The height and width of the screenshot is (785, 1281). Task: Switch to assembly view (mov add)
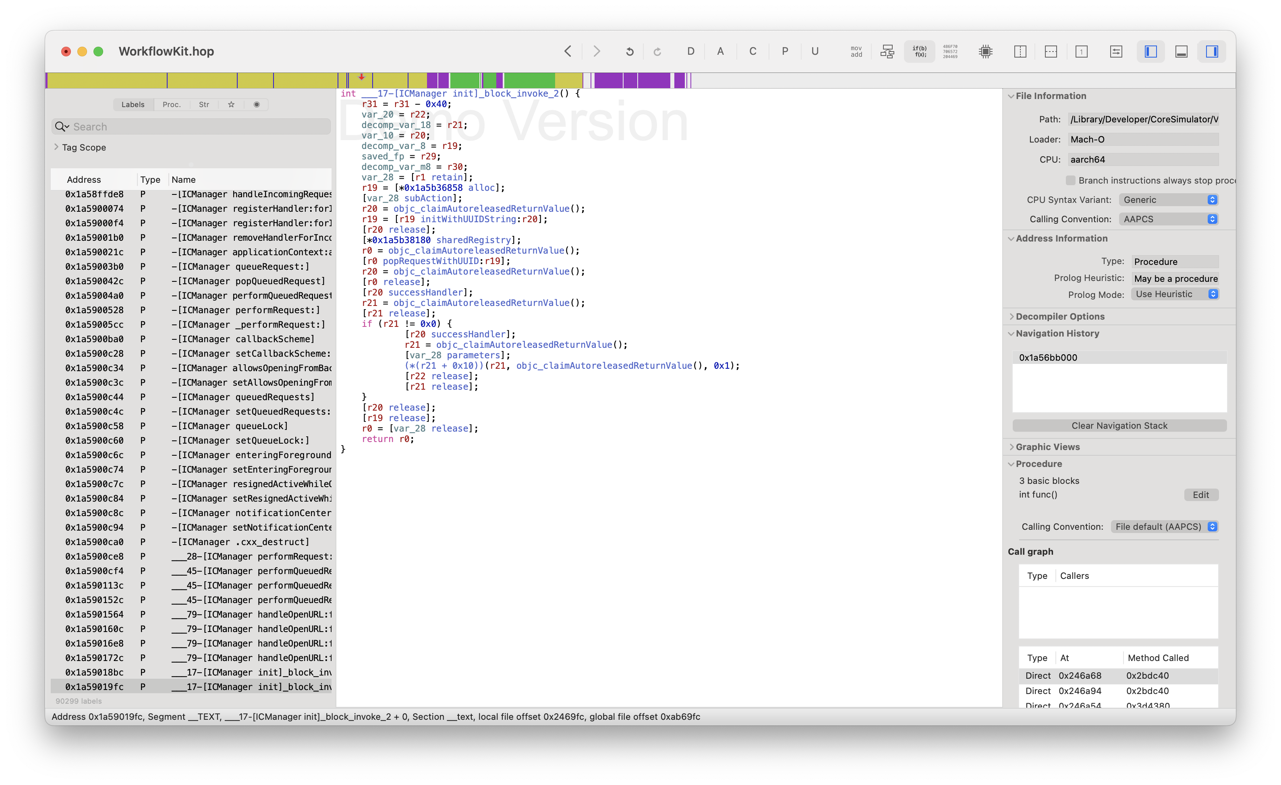pyautogui.click(x=856, y=51)
